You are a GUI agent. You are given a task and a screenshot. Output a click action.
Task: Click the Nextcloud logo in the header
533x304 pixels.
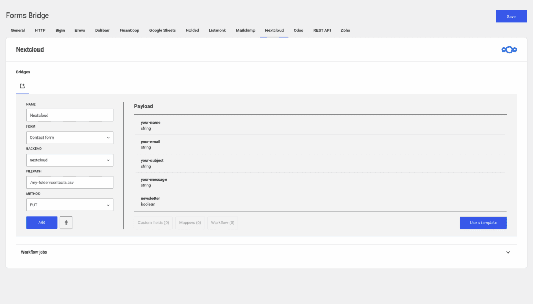[509, 49]
